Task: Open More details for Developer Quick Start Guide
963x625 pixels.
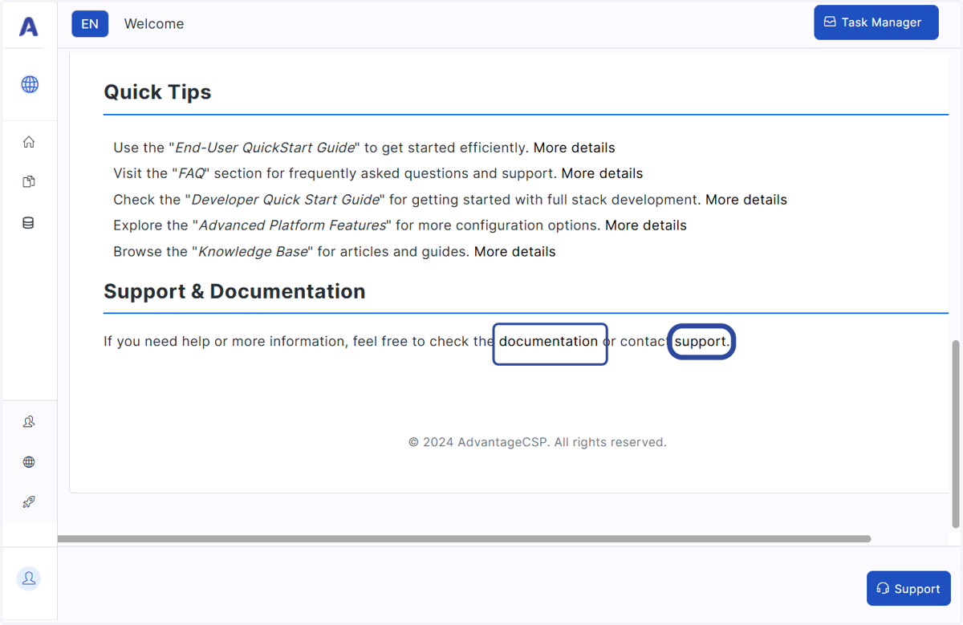Action: (x=746, y=200)
